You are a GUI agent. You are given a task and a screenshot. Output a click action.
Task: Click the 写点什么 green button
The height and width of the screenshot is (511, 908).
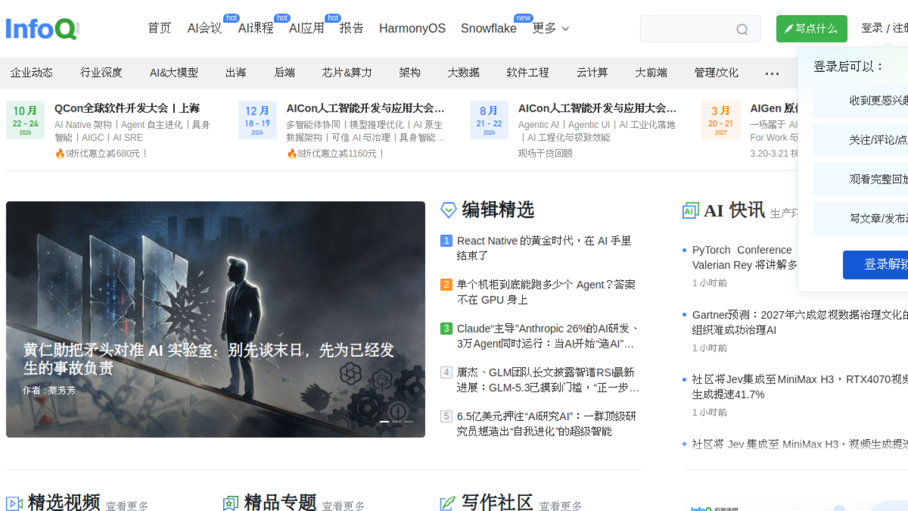point(812,29)
